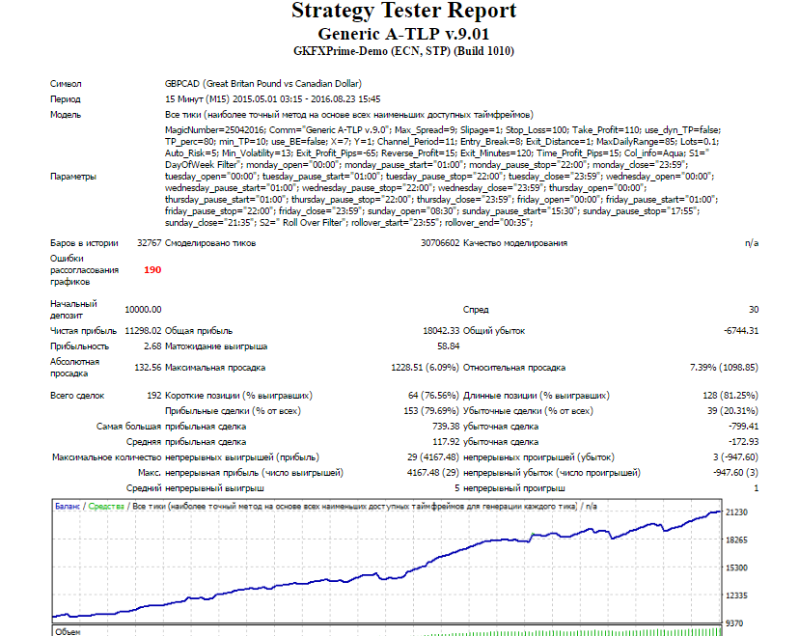Click the 'Матожидание выигрыша' label
The image size is (799, 636).
(x=216, y=346)
